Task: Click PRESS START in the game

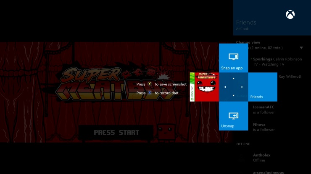Action: (116, 132)
